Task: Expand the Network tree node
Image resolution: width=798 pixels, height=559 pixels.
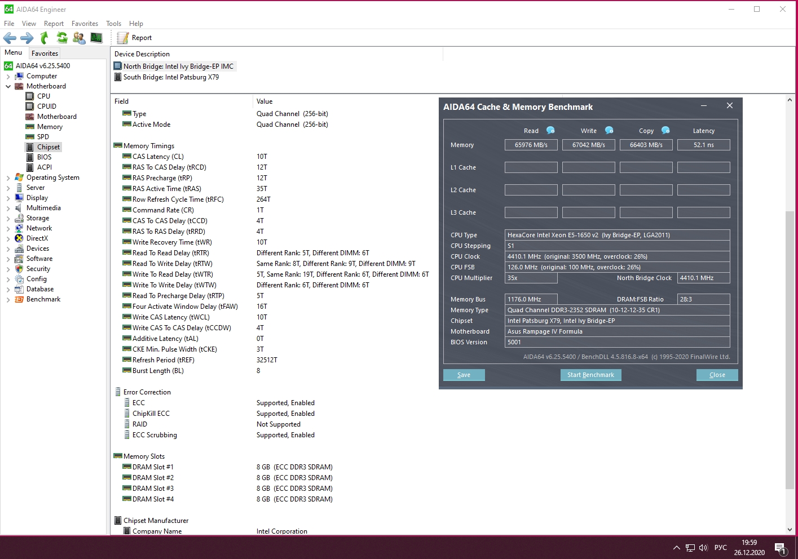Action: pos(8,229)
